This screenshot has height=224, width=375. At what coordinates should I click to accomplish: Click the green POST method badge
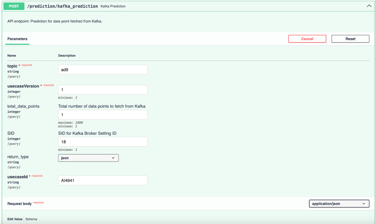13,6
